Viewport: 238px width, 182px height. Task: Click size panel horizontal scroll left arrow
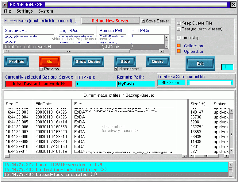[192, 156]
